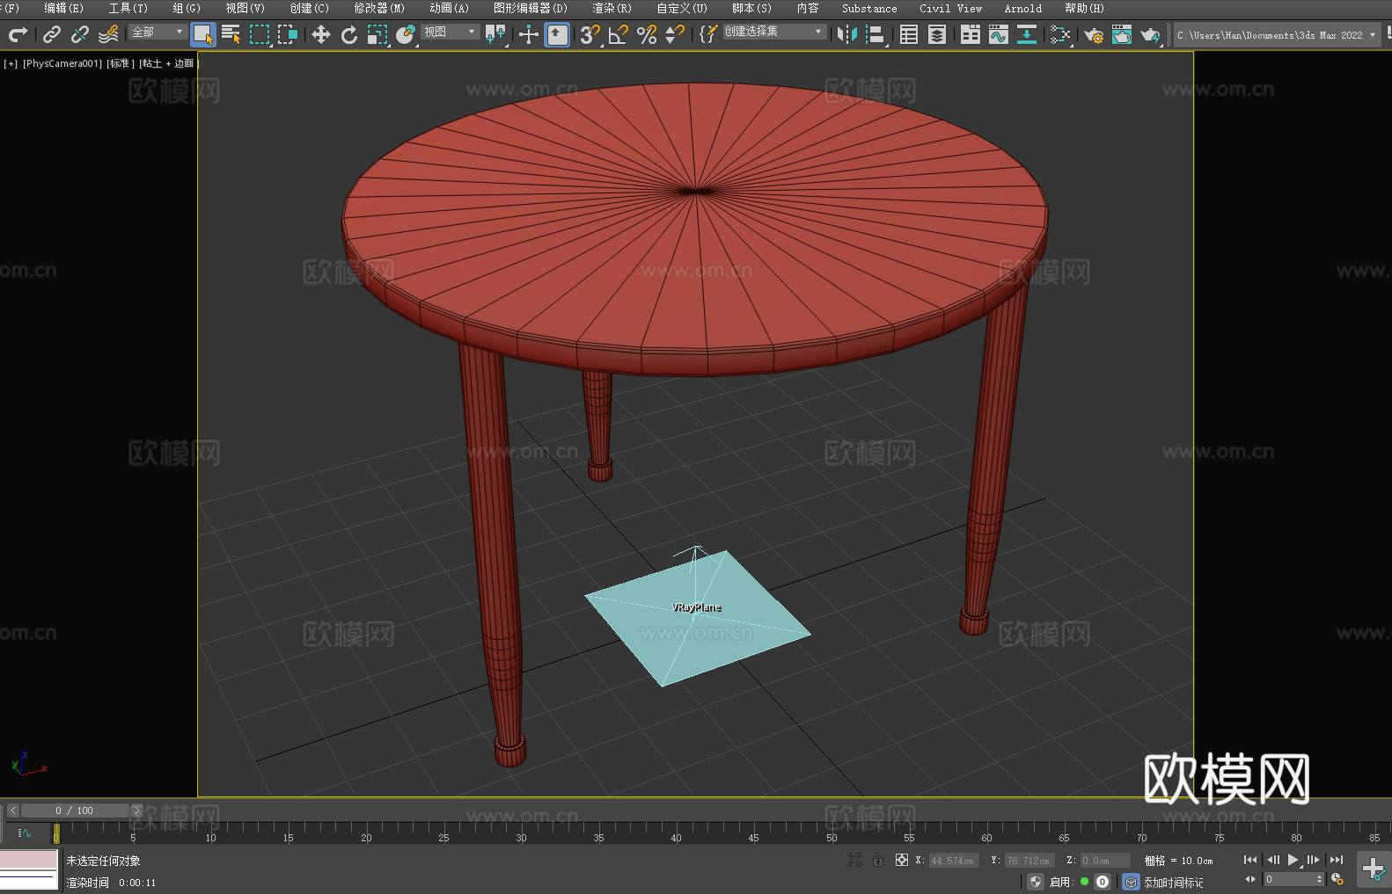This screenshot has height=894, width=1392.
Task: Open the Rendered Frame Window
Action: coord(1122,34)
